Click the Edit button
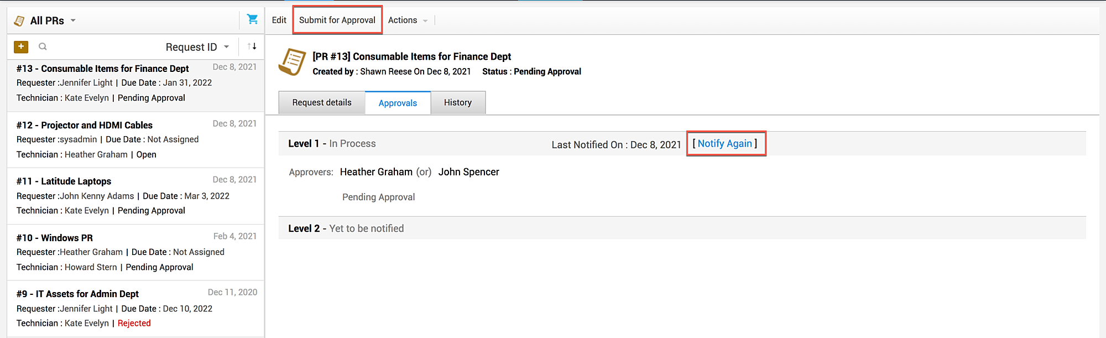Image resolution: width=1106 pixels, height=338 pixels. pos(279,20)
